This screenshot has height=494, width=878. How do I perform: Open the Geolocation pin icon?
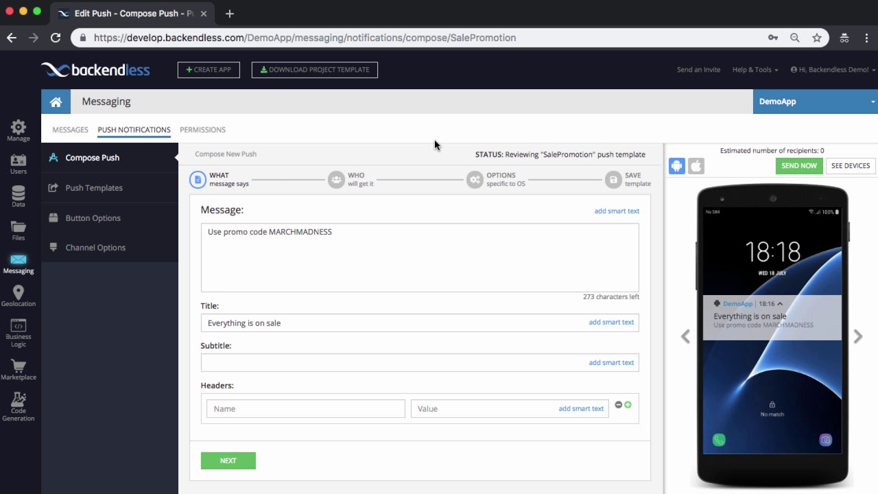pyautogui.click(x=19, y=292)
